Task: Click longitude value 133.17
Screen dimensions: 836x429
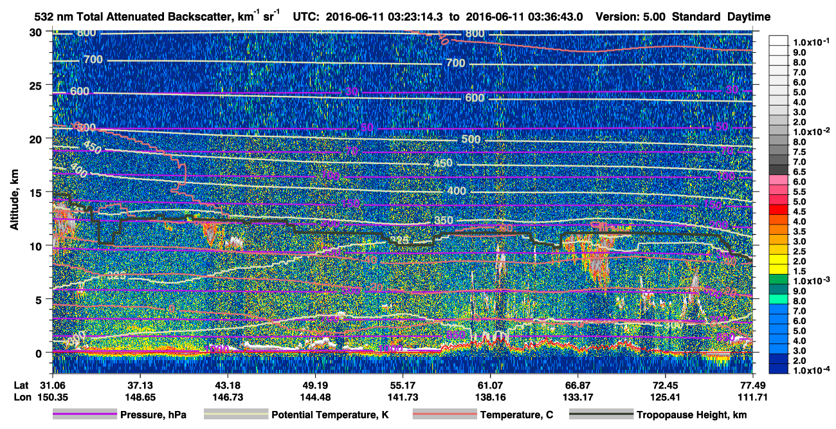Action: click(x=577, y=397)
